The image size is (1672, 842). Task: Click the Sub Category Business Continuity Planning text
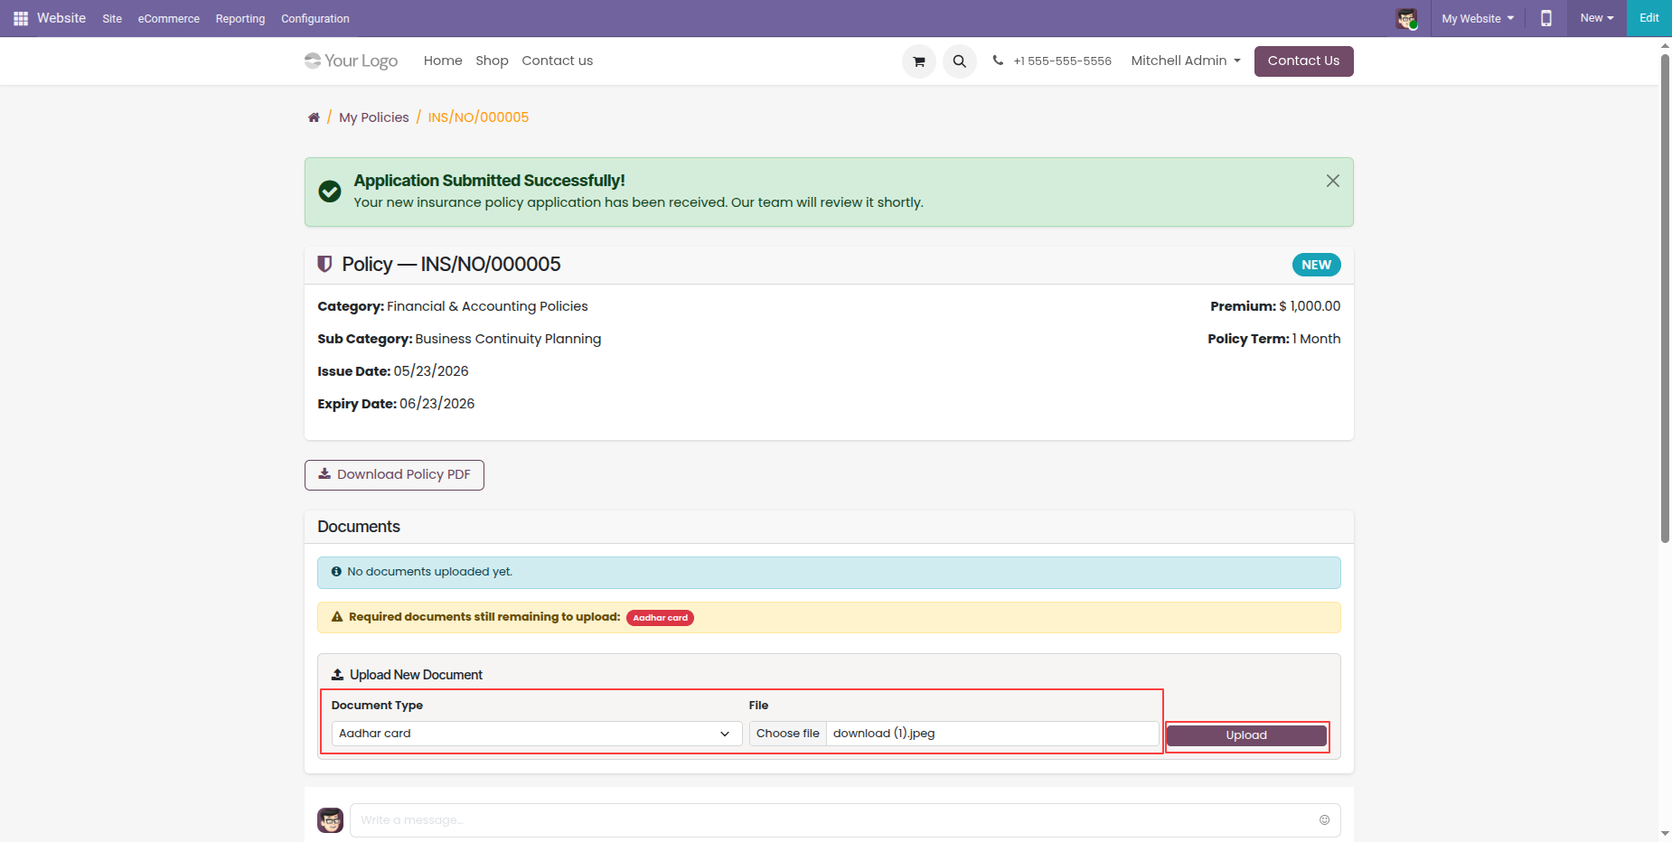point(459,339)
